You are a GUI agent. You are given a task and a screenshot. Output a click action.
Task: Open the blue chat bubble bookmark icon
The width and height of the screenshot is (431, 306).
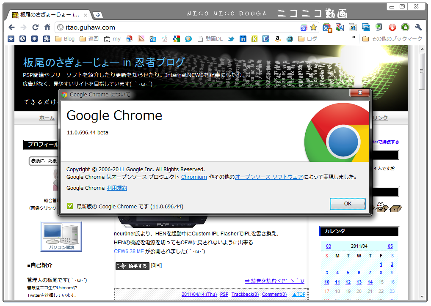coord(188,39)
